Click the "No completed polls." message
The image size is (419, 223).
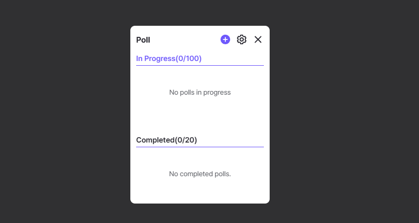[x=200, y=174]
